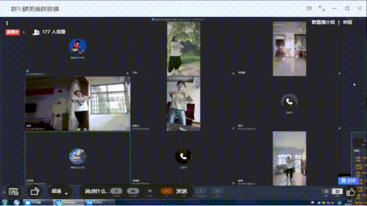
Task: Focus the 说点什么 comment input field
Action: (97, 191)
